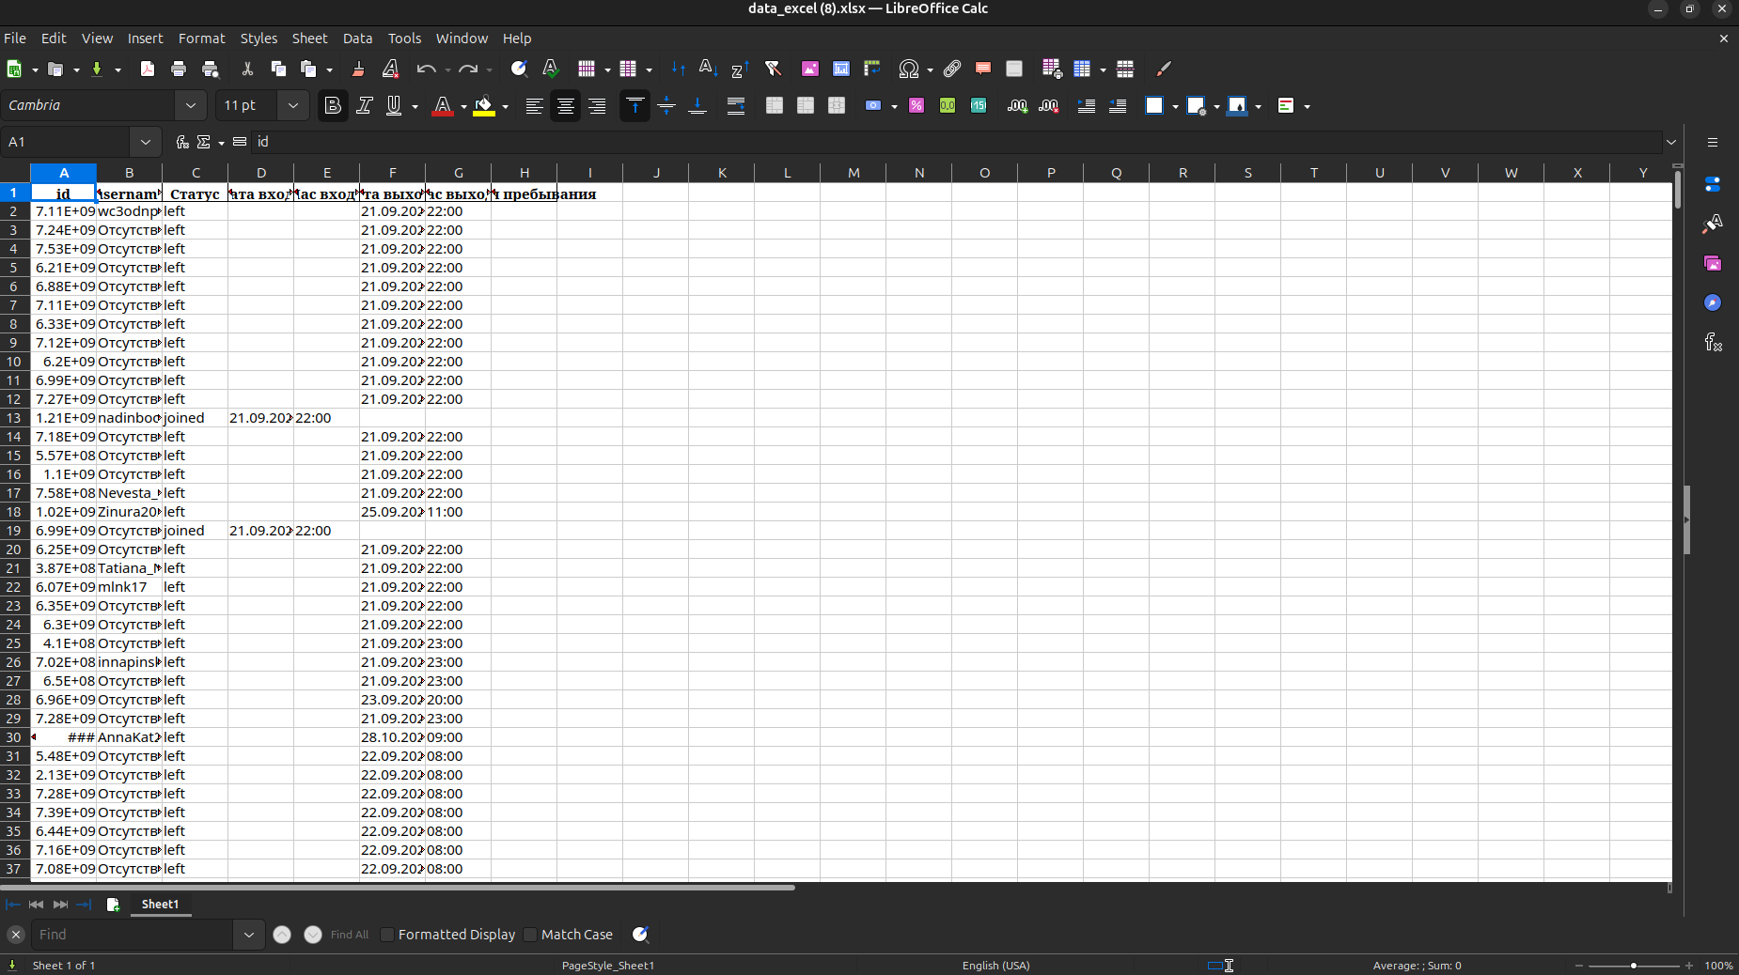Click the Italic formatting icon
This screenshot has width=1739, height=975.
click(x=364, y=106)
